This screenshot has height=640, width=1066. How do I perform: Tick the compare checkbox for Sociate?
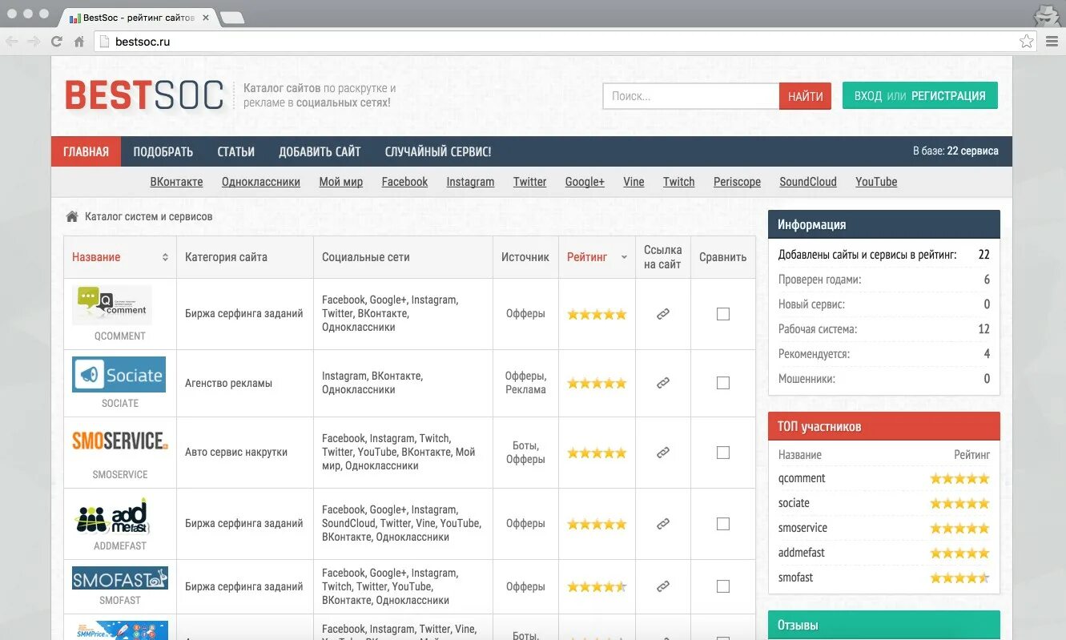point(723,383)
